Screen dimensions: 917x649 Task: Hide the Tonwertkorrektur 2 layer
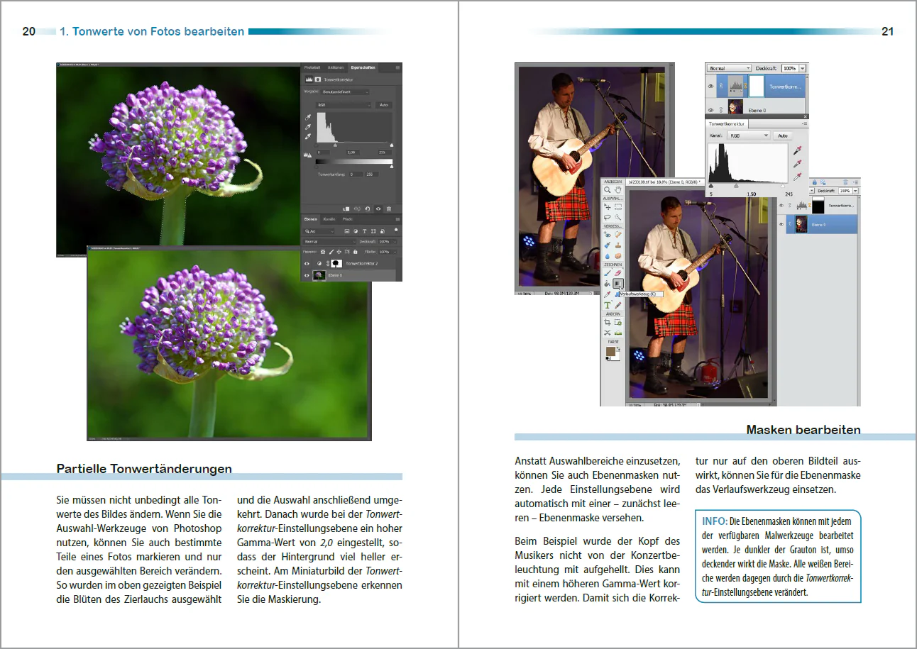click(307, 263)
